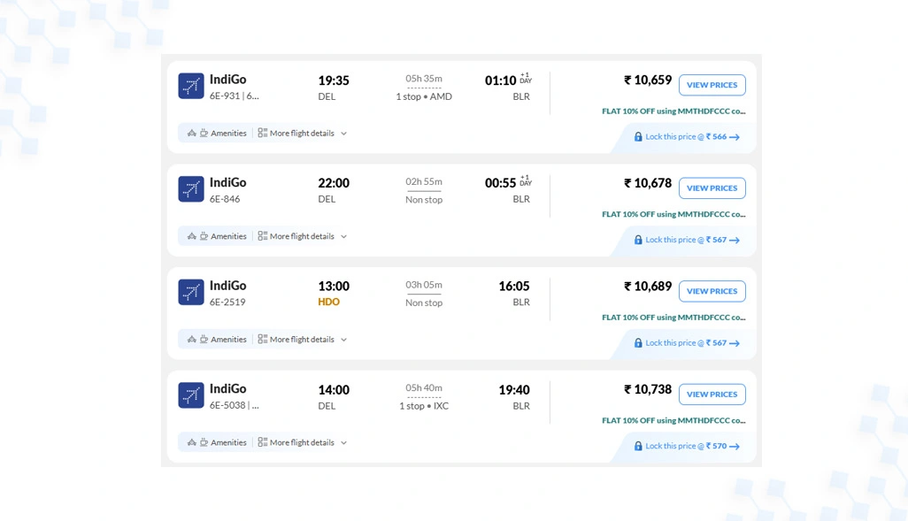This screenshot has width=908, height=521.
Task: Open Amenities for the 22:00 flight
Action: pos(217,236)
